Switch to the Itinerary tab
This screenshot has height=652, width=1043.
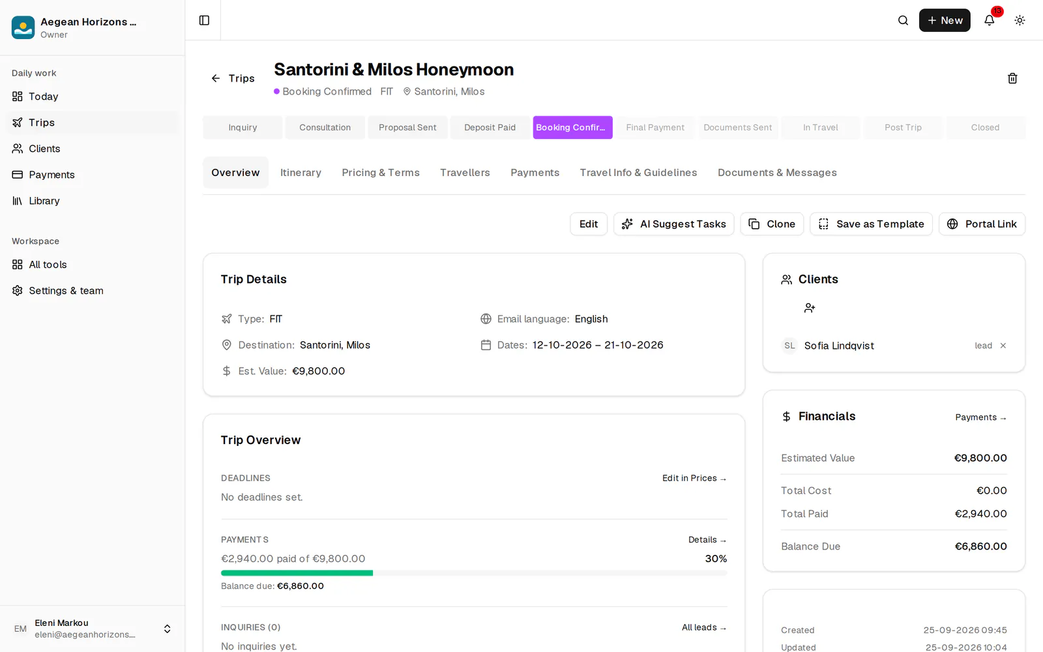click(301, 173)
